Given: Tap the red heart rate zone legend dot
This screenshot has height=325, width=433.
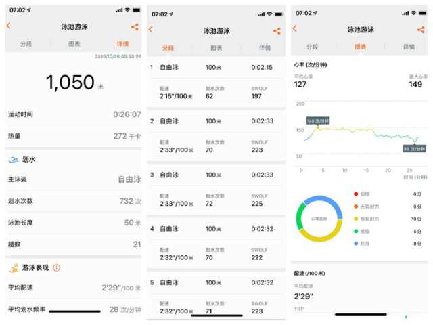Looking at the screenshot, I should click(x=356, y=194).
